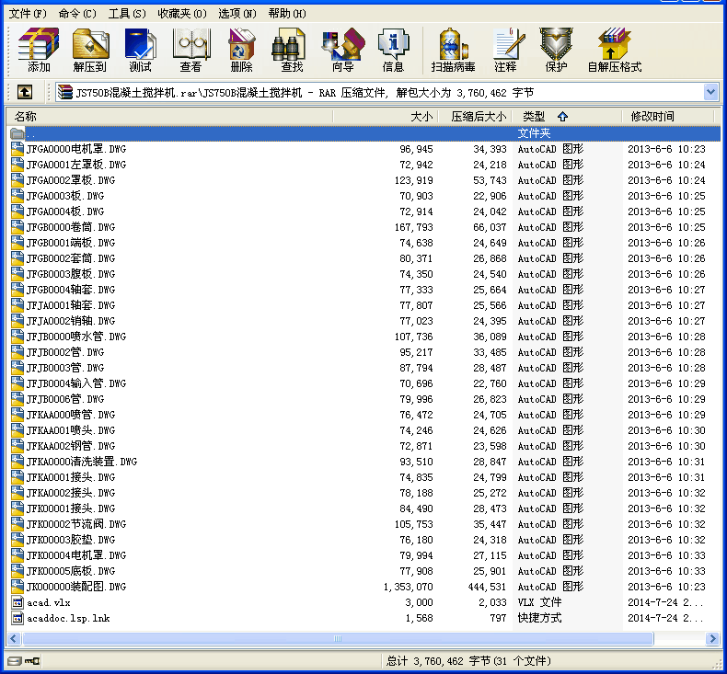Show archive 信息 (Info) icon
The image size is (727, 674).
[393, 50]
